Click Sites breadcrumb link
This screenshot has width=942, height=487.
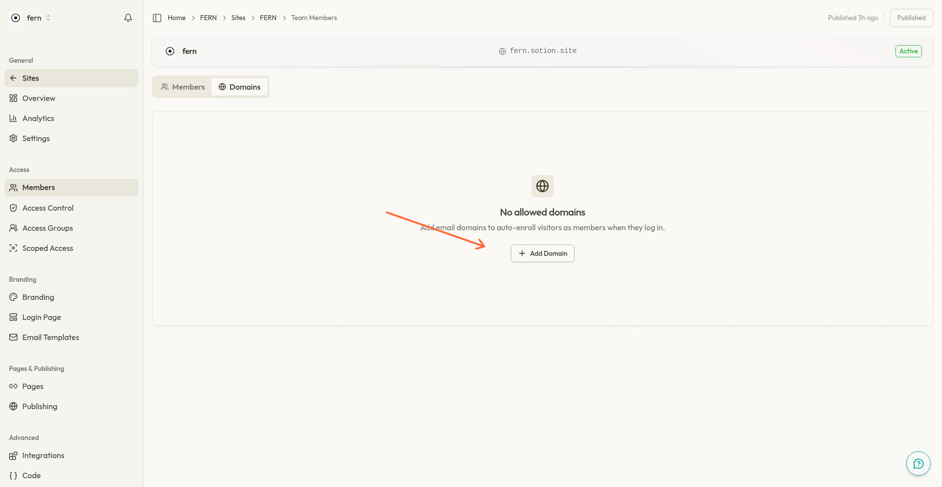(238, 18)
